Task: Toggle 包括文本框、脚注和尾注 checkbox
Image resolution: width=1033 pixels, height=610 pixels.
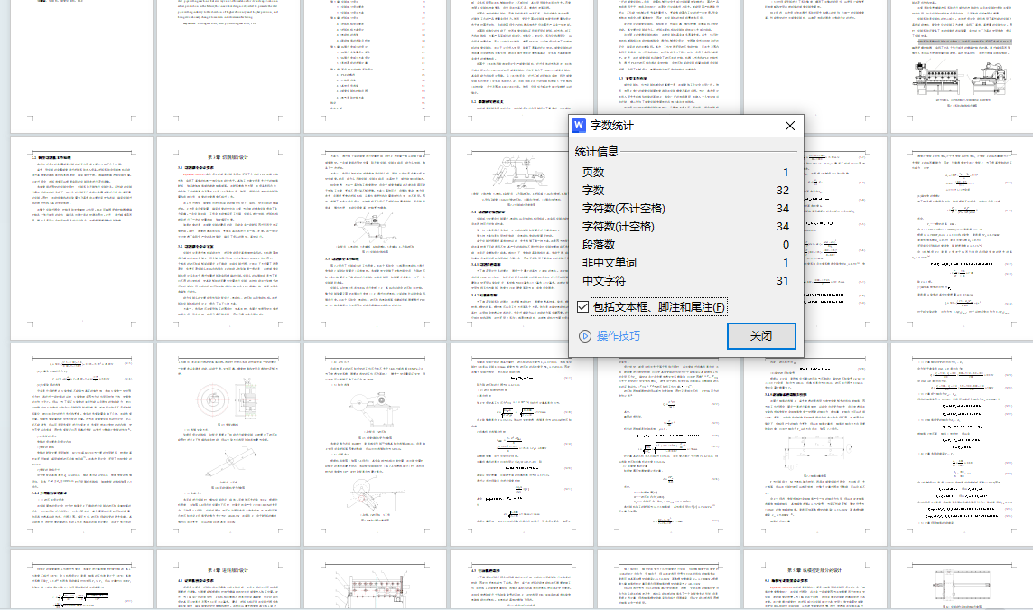Action: [x=582, y=306]
